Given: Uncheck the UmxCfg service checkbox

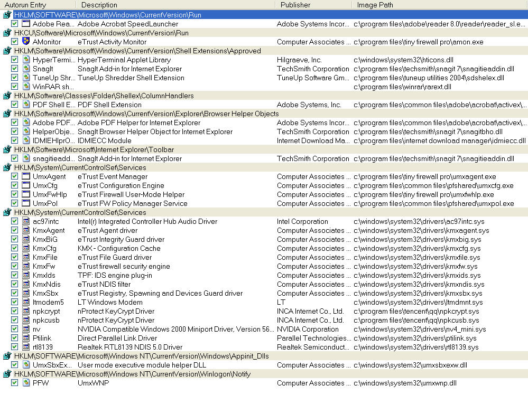Looking at the screenshot, I should pos(14,185).
